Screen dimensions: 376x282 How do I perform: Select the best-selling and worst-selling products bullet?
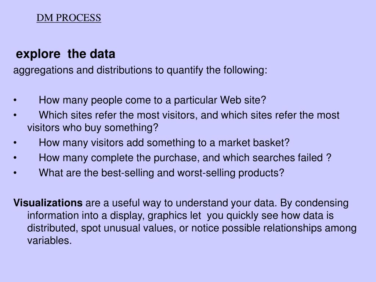[x=162, y=173]
